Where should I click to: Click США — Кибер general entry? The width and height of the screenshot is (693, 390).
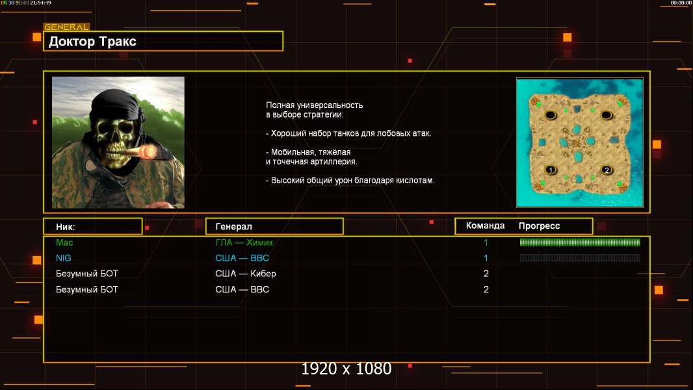tap(246, 274)
